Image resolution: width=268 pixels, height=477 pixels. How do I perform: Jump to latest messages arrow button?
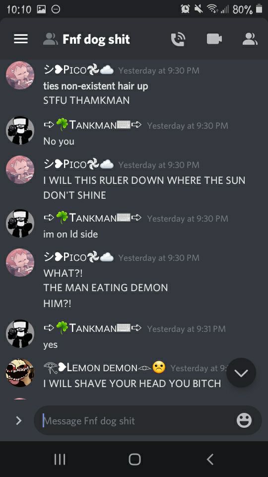pyautogui.click(x=241, y=372)
